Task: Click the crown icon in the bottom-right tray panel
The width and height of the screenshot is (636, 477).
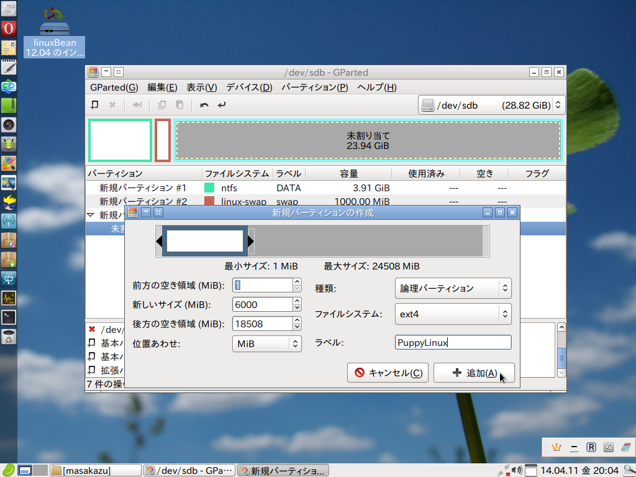Action: [556, 447]
